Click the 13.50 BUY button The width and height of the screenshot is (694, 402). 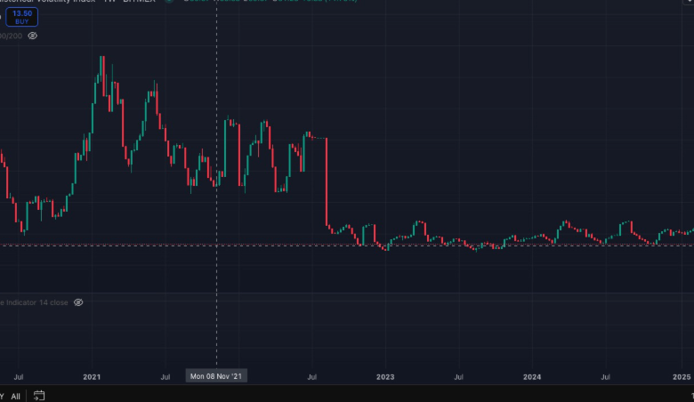tap(21, 17)
